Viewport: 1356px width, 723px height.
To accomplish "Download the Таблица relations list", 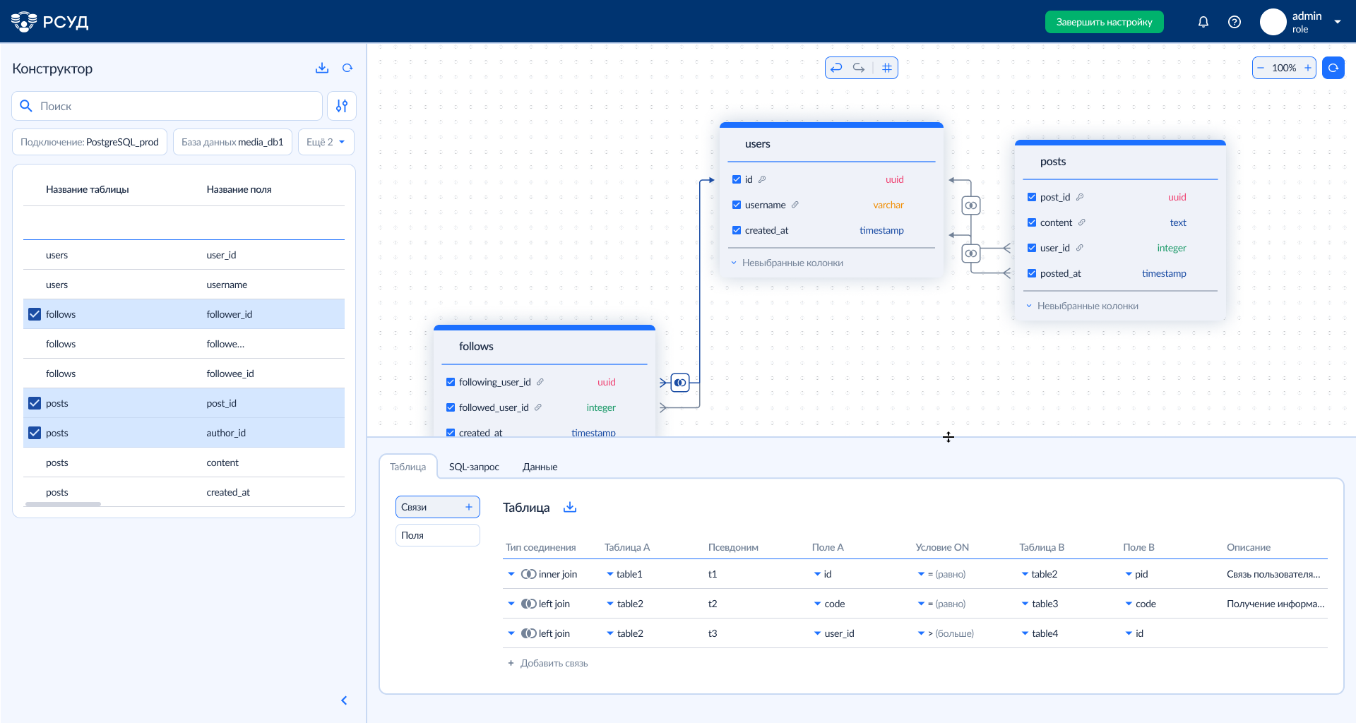I will tap(570, 508).
